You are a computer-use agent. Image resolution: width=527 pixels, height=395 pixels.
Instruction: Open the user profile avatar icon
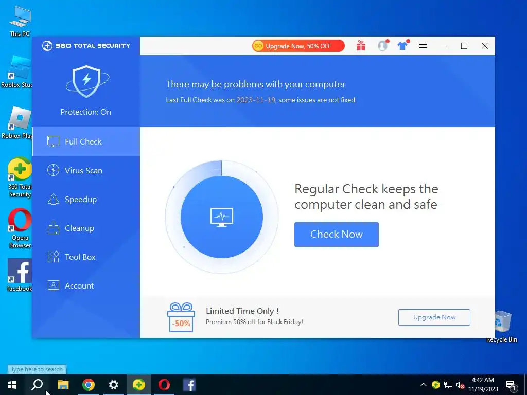[x=383, y=46]
